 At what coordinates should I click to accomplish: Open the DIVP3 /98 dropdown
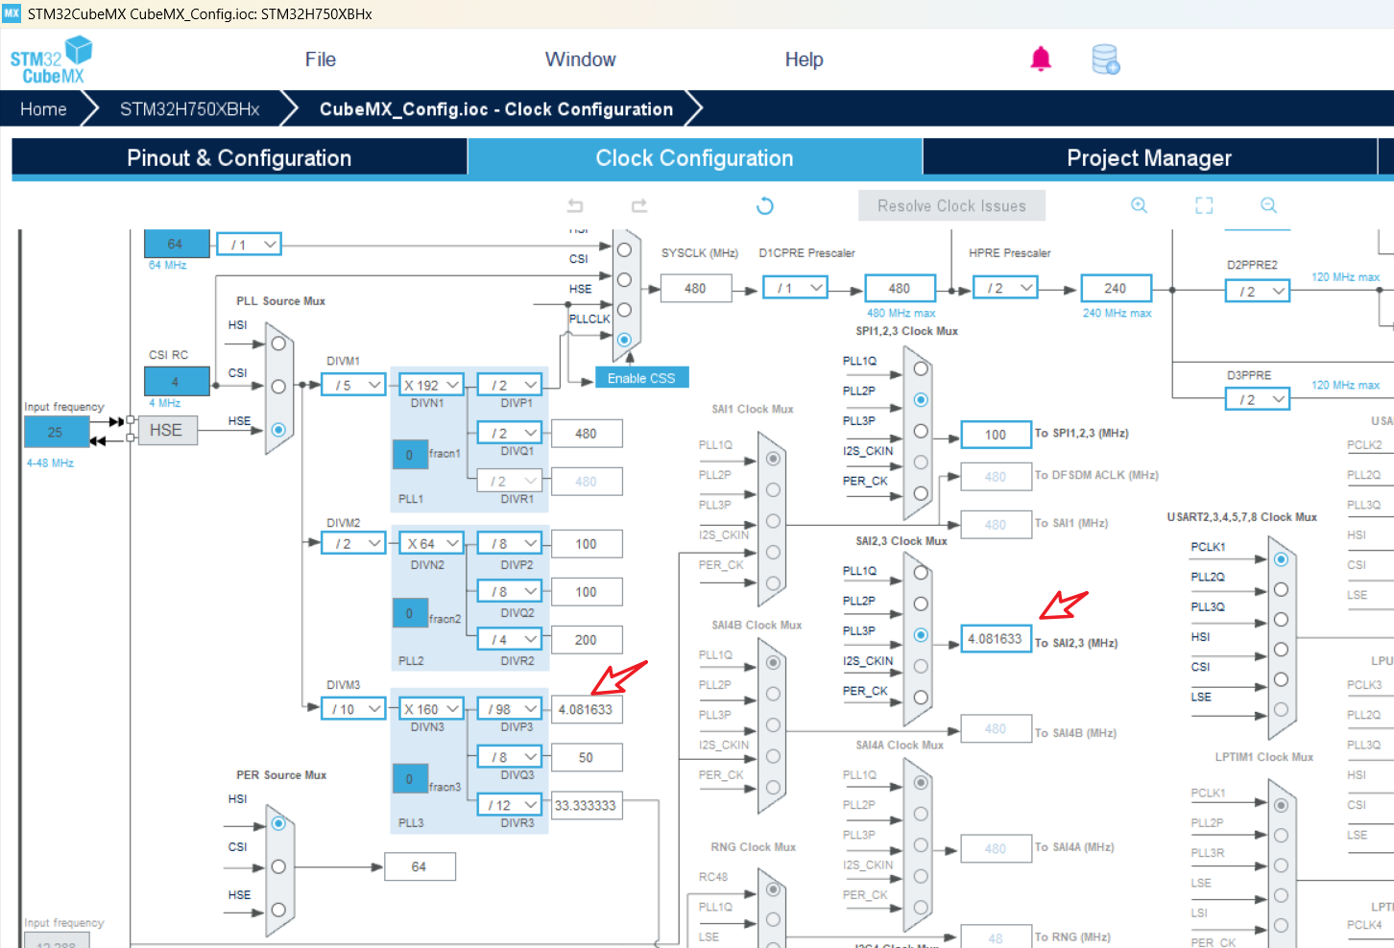[x=510, y=709]
